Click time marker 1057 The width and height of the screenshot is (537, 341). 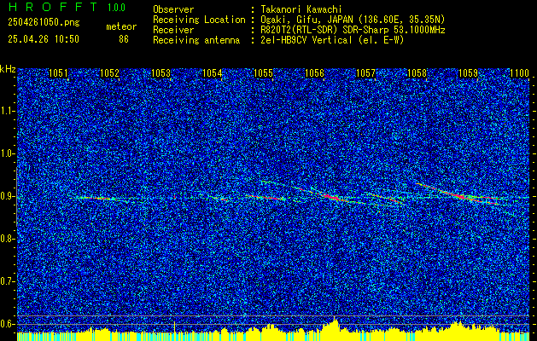(x=365, y=73)
